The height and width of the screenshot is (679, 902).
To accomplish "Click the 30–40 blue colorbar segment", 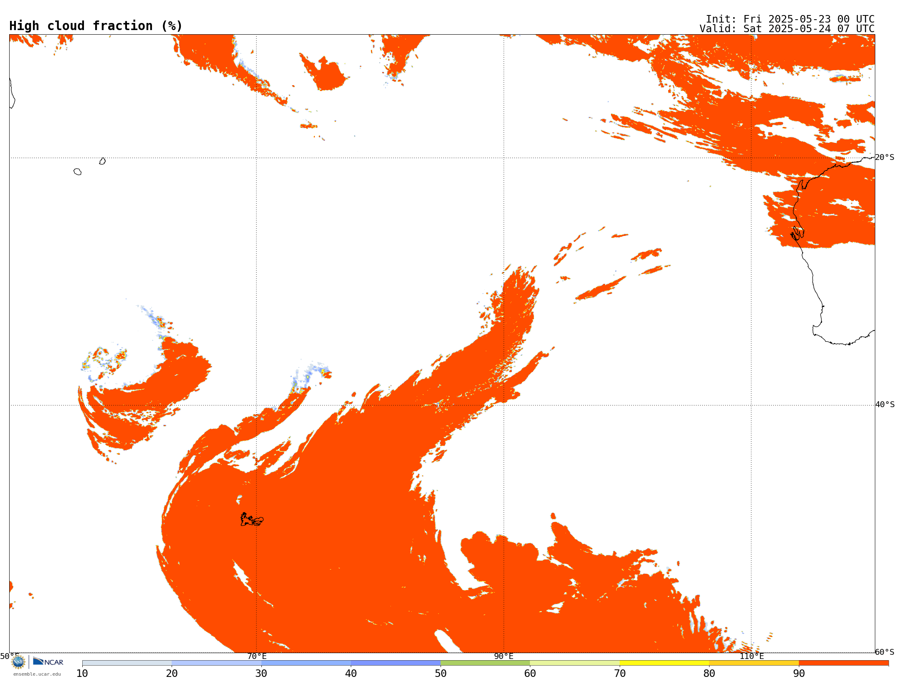I will [306, 663].
